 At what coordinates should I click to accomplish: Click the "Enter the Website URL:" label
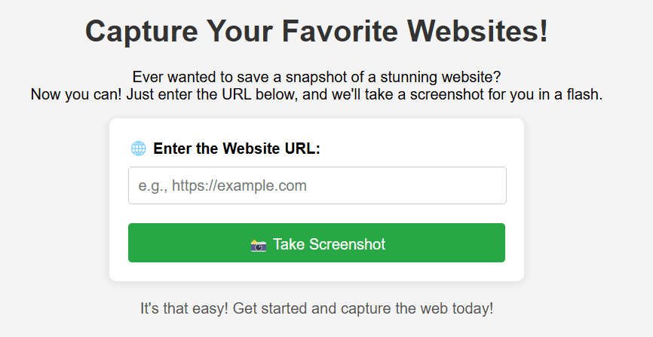237,149
